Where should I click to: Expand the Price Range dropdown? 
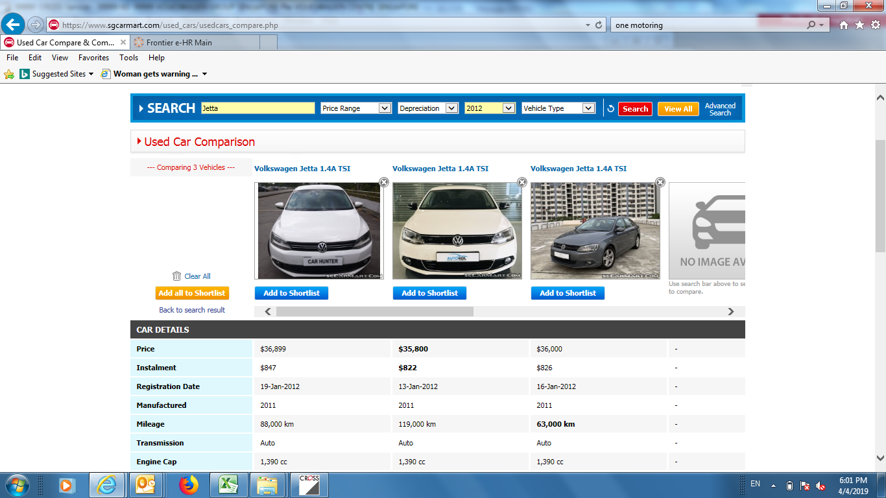[x=356, y=108]
